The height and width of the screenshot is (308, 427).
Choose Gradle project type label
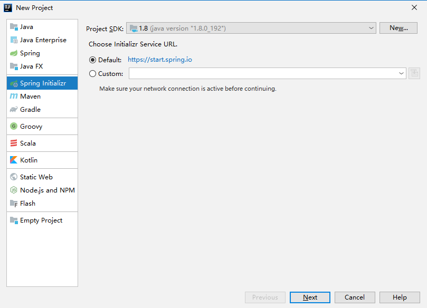tap(30, 109)
